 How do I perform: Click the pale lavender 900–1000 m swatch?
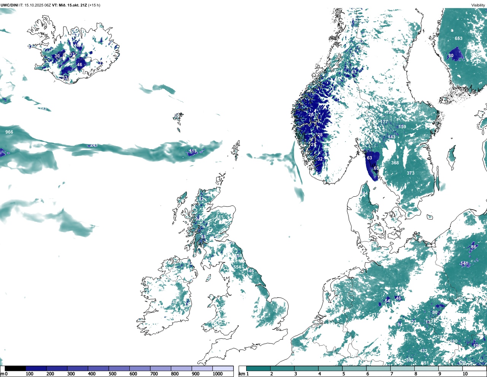tap(202, 368)
